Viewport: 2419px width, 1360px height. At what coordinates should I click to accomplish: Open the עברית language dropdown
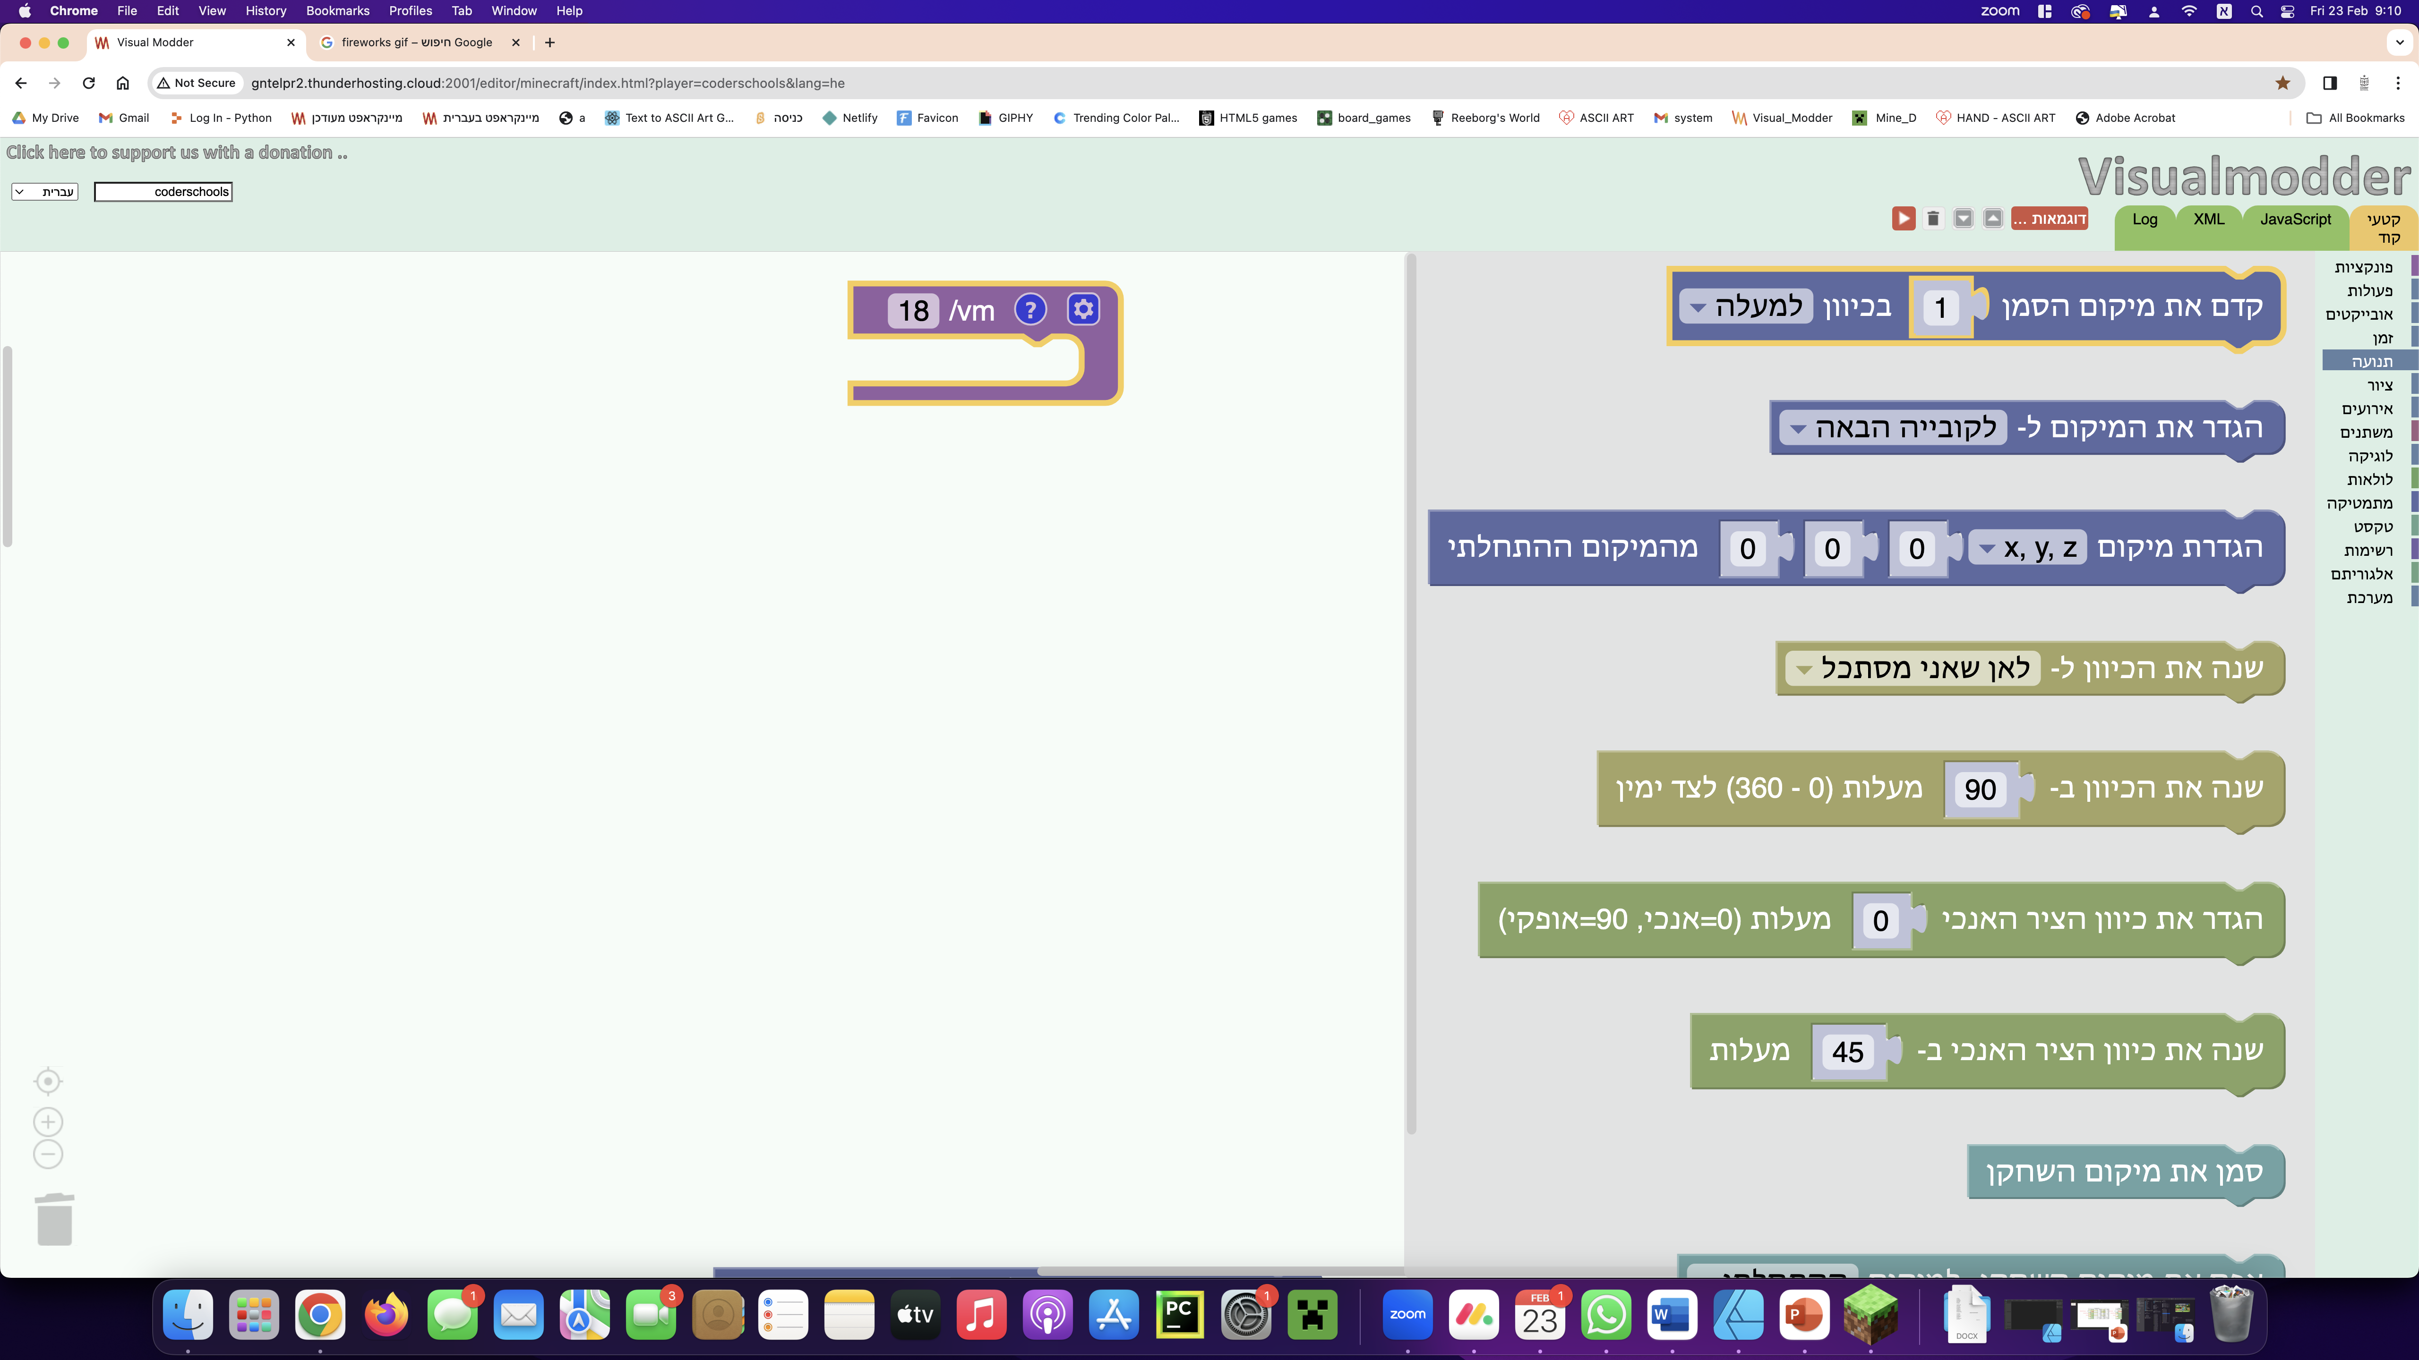(45, 191)
